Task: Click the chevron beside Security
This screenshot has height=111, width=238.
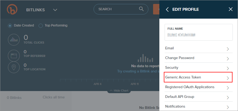Action: click(228, 68)
